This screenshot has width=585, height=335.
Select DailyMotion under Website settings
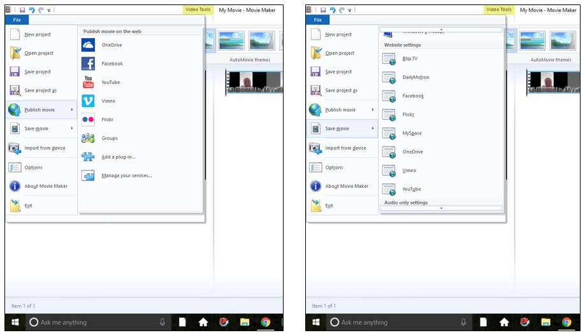[x=442, y=78]
